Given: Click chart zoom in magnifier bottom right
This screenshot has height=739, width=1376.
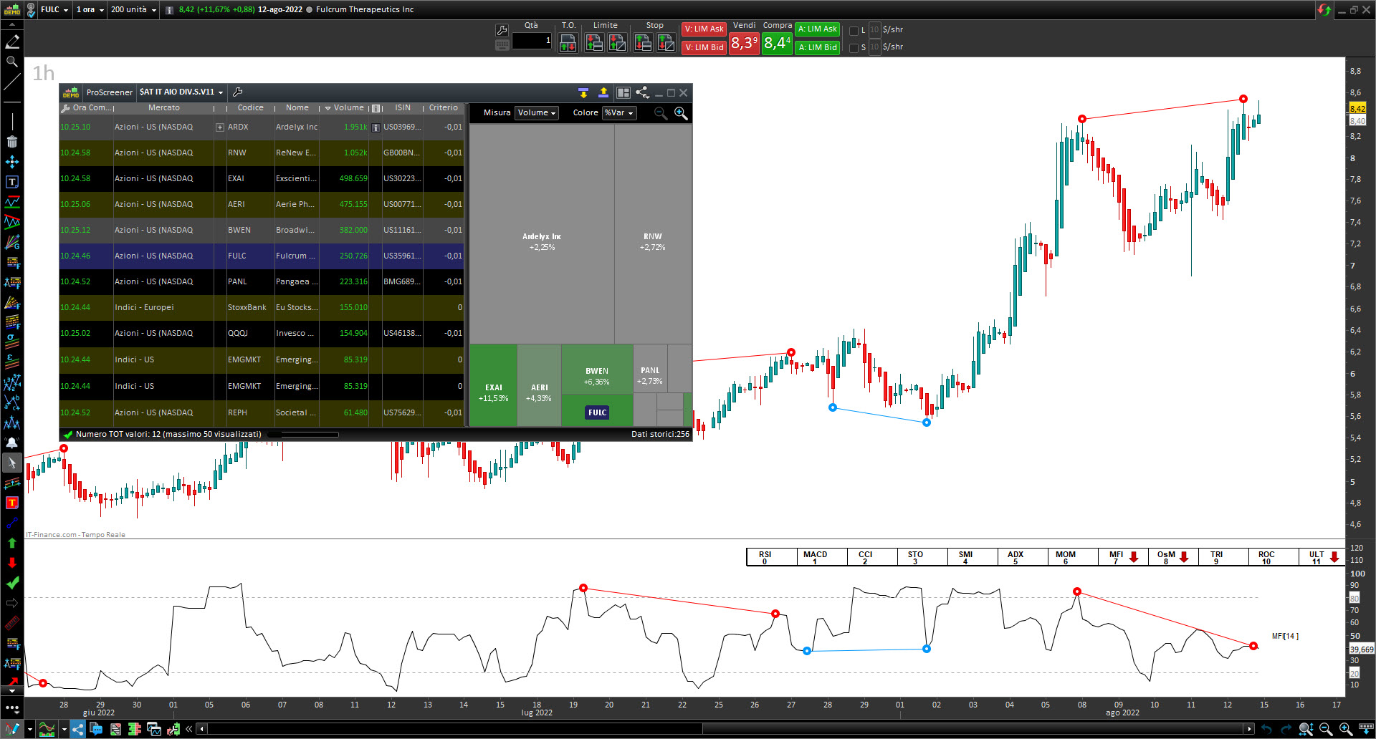Looking at the screenshot, I should (1346, 729).
